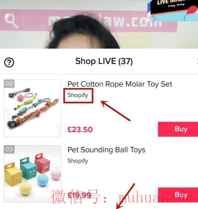This screenshot has height=209, width=198.
Task: Tap the LIVE promo sticker with balloons
Action: point(173,10)
